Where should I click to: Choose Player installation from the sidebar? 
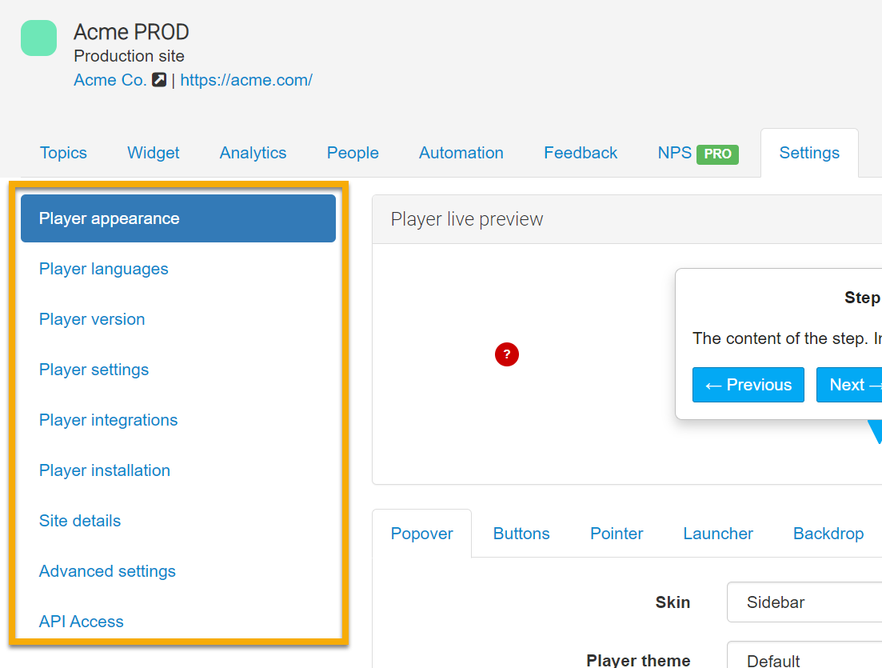click(x=105, y=470)
